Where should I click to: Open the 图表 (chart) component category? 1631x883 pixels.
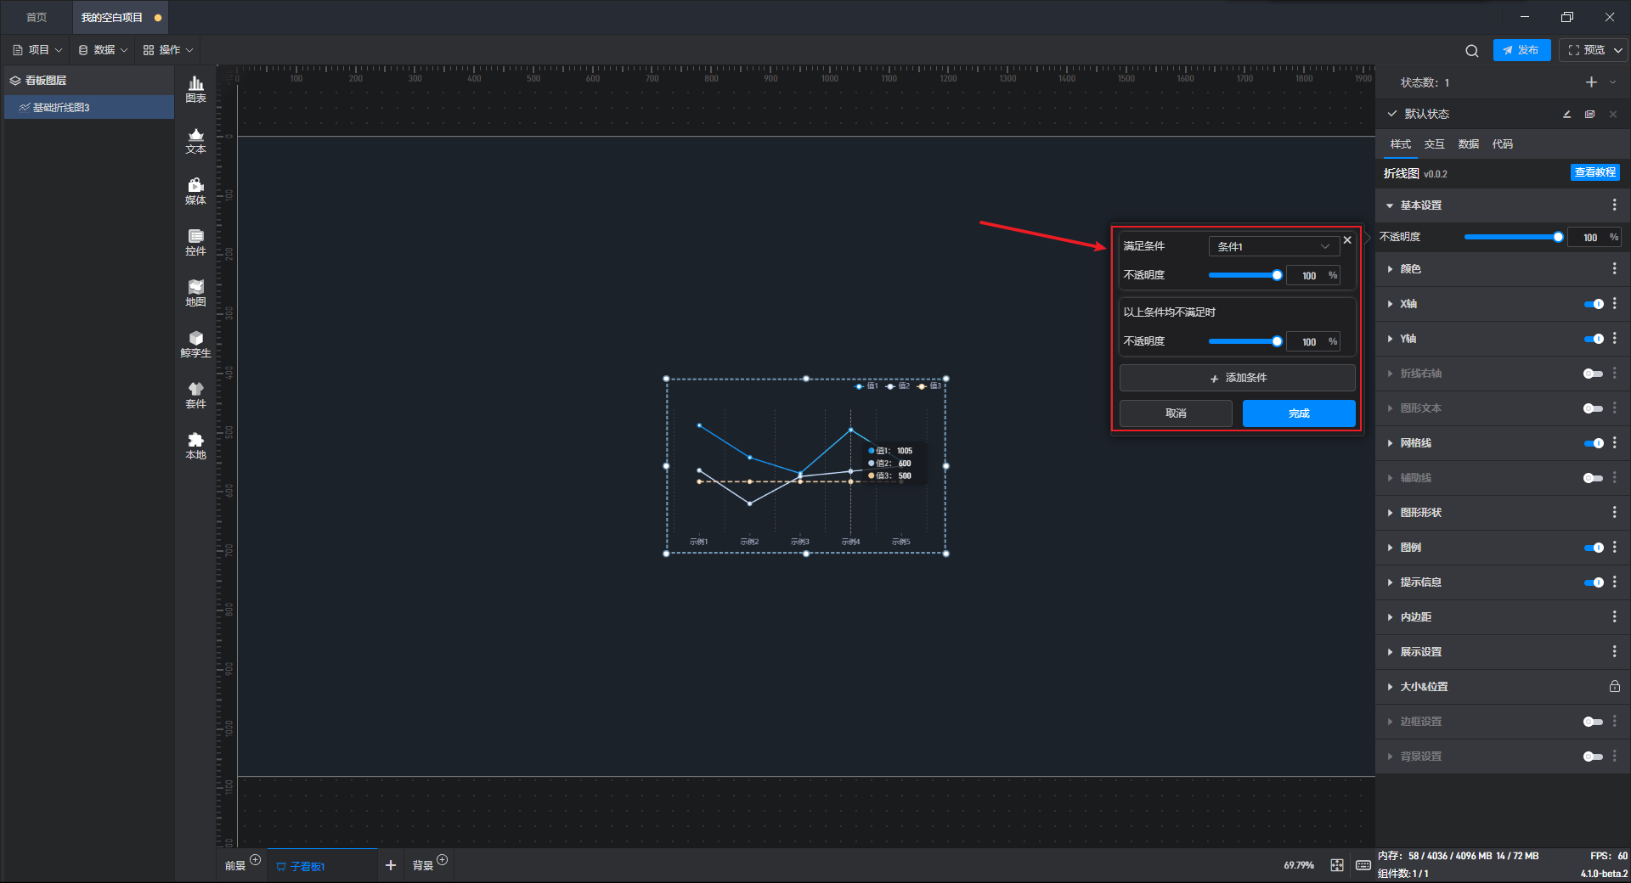tap(195, 89)
